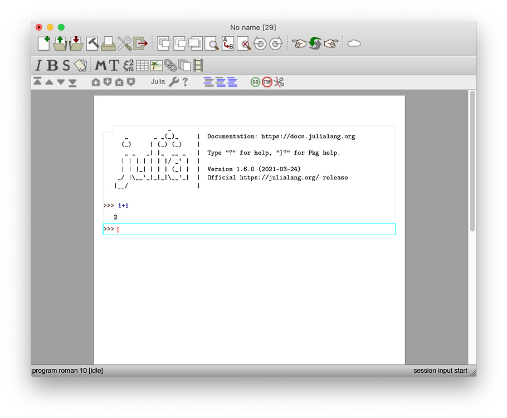This screenshot has height=418, width=507.
Task: Remove field below with x shield icon
Action: point(130,82)
